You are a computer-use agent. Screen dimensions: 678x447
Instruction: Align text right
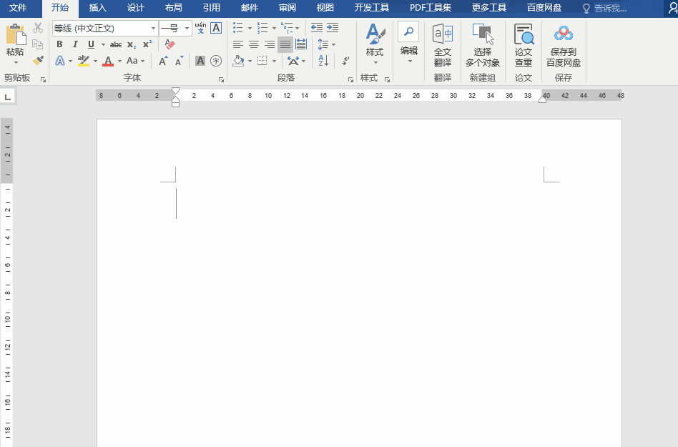coord(270,44)
